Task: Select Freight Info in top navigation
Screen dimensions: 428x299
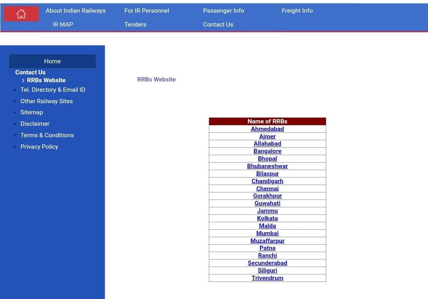Action: 297,11
